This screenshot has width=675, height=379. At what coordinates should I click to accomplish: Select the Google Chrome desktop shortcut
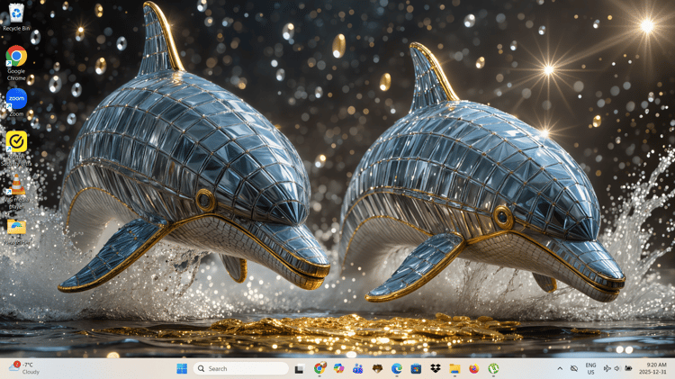coord(16,63)
